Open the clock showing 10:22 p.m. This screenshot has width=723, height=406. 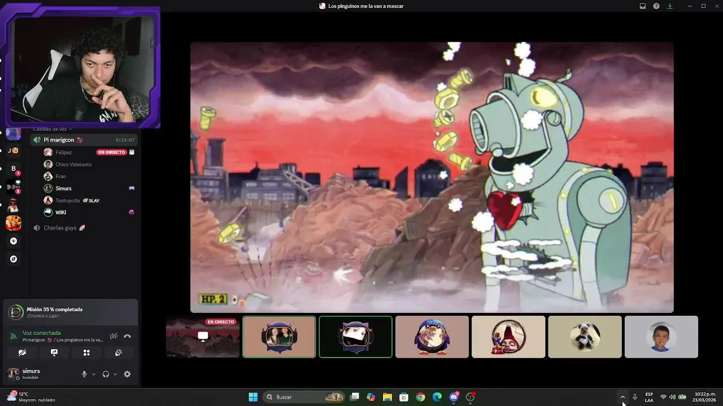click(x=705, y=397)
